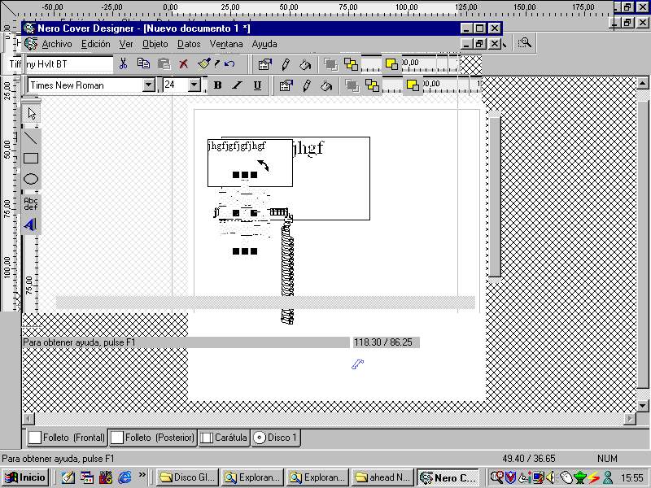651x488 pixels.
Task: Click the Paste clipboard icon
Action: 164,64
